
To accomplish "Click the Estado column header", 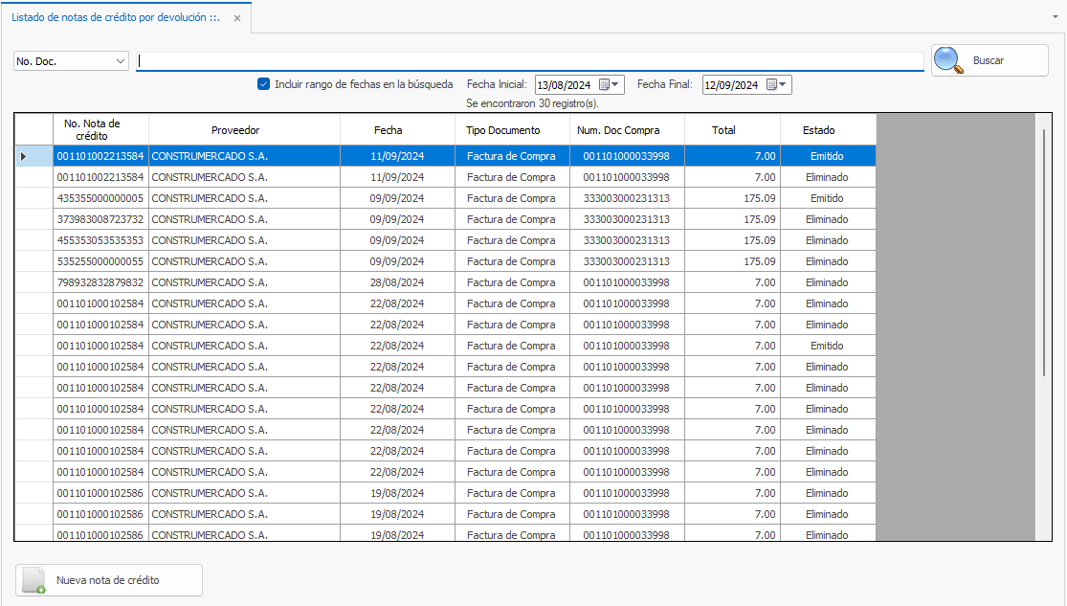I will coord(818,130).
